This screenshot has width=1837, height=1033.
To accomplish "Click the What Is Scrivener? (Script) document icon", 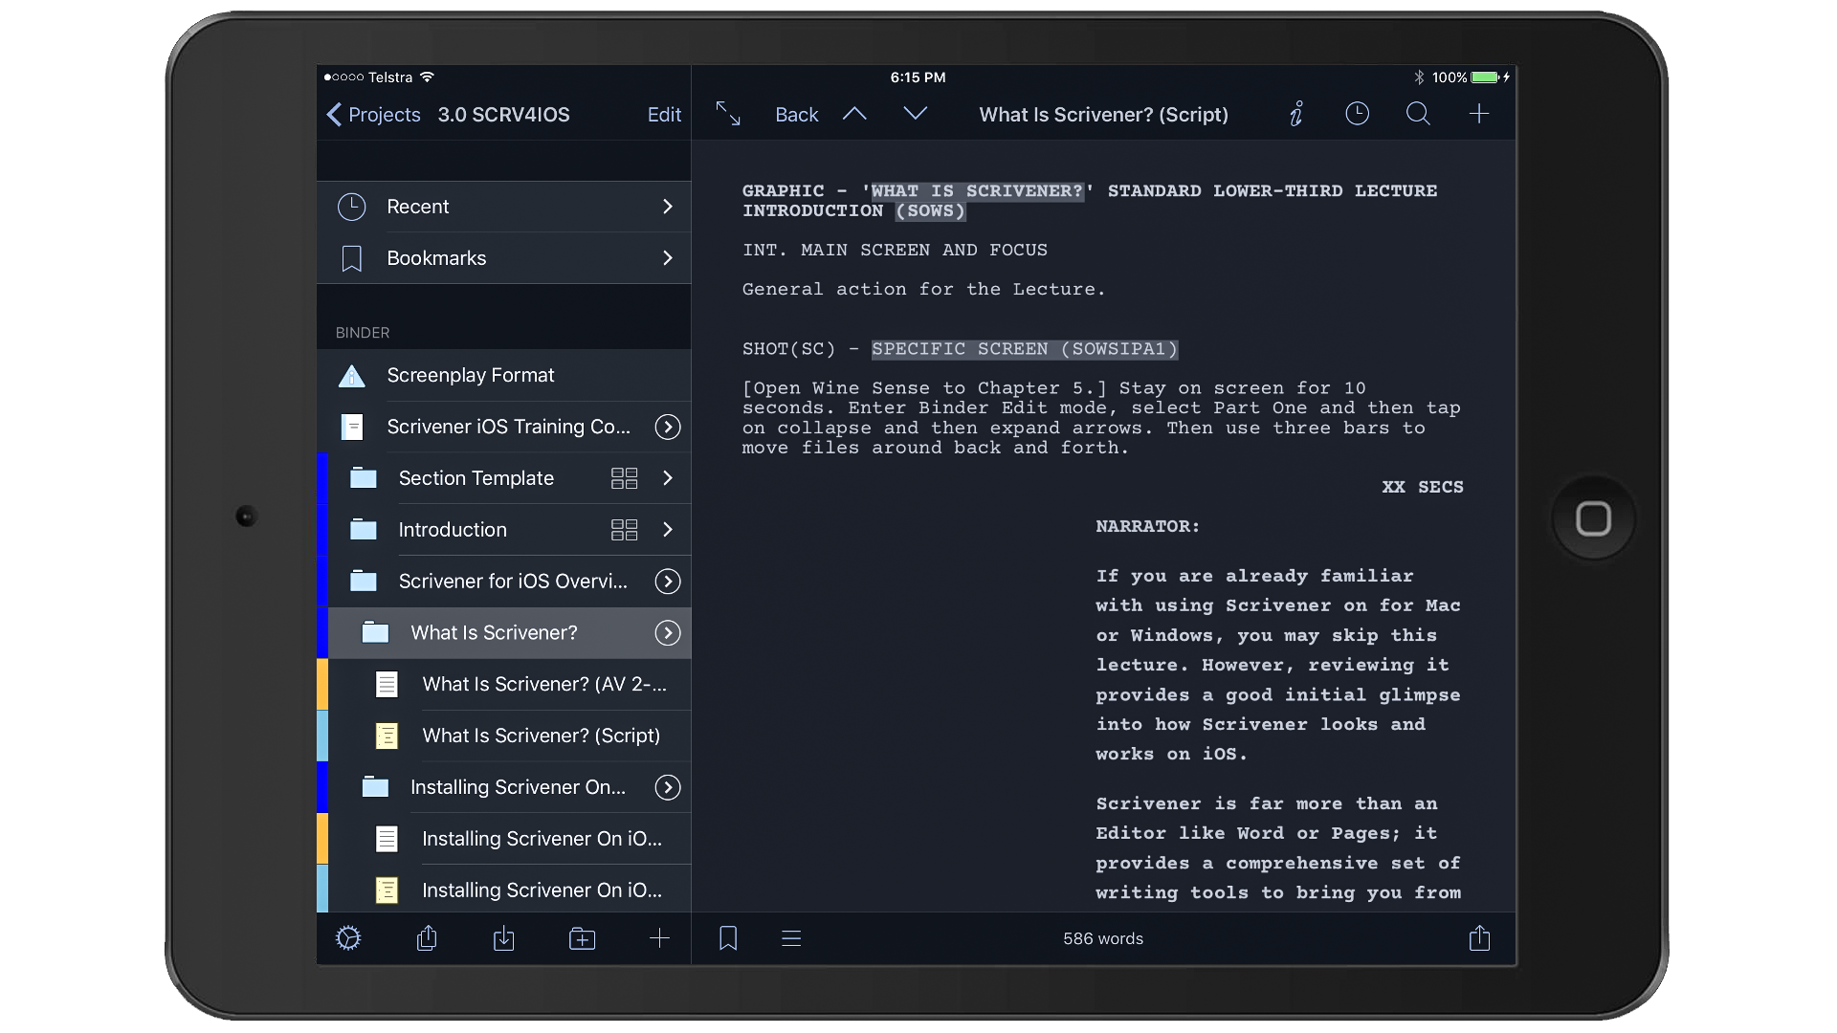I will [387, 736].
